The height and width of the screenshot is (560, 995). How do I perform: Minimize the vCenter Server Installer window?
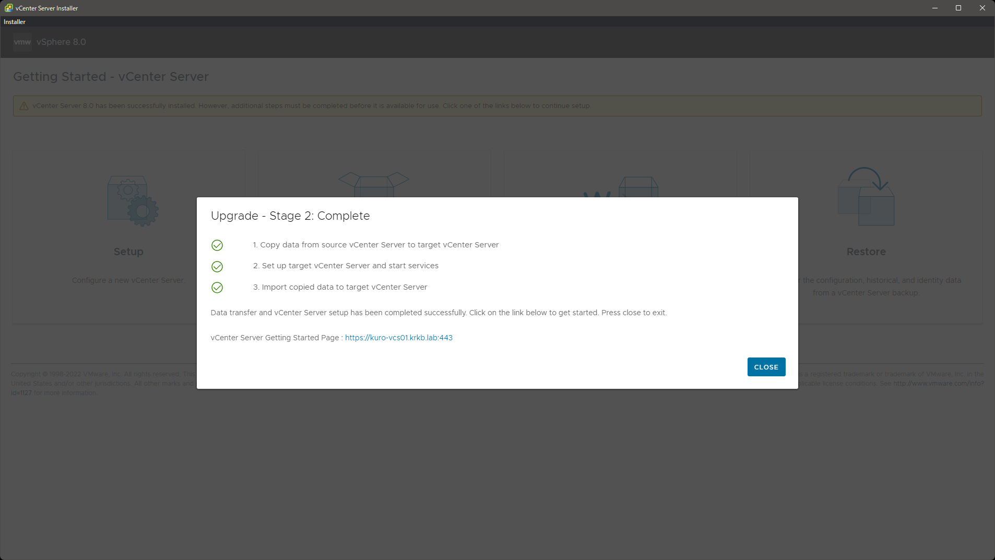935,8
